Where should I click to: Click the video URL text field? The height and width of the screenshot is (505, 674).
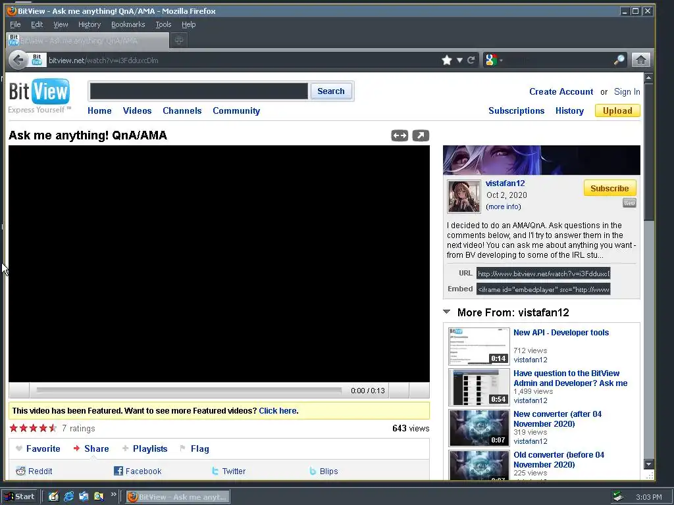pyautogui.click(x=543, y=274)
